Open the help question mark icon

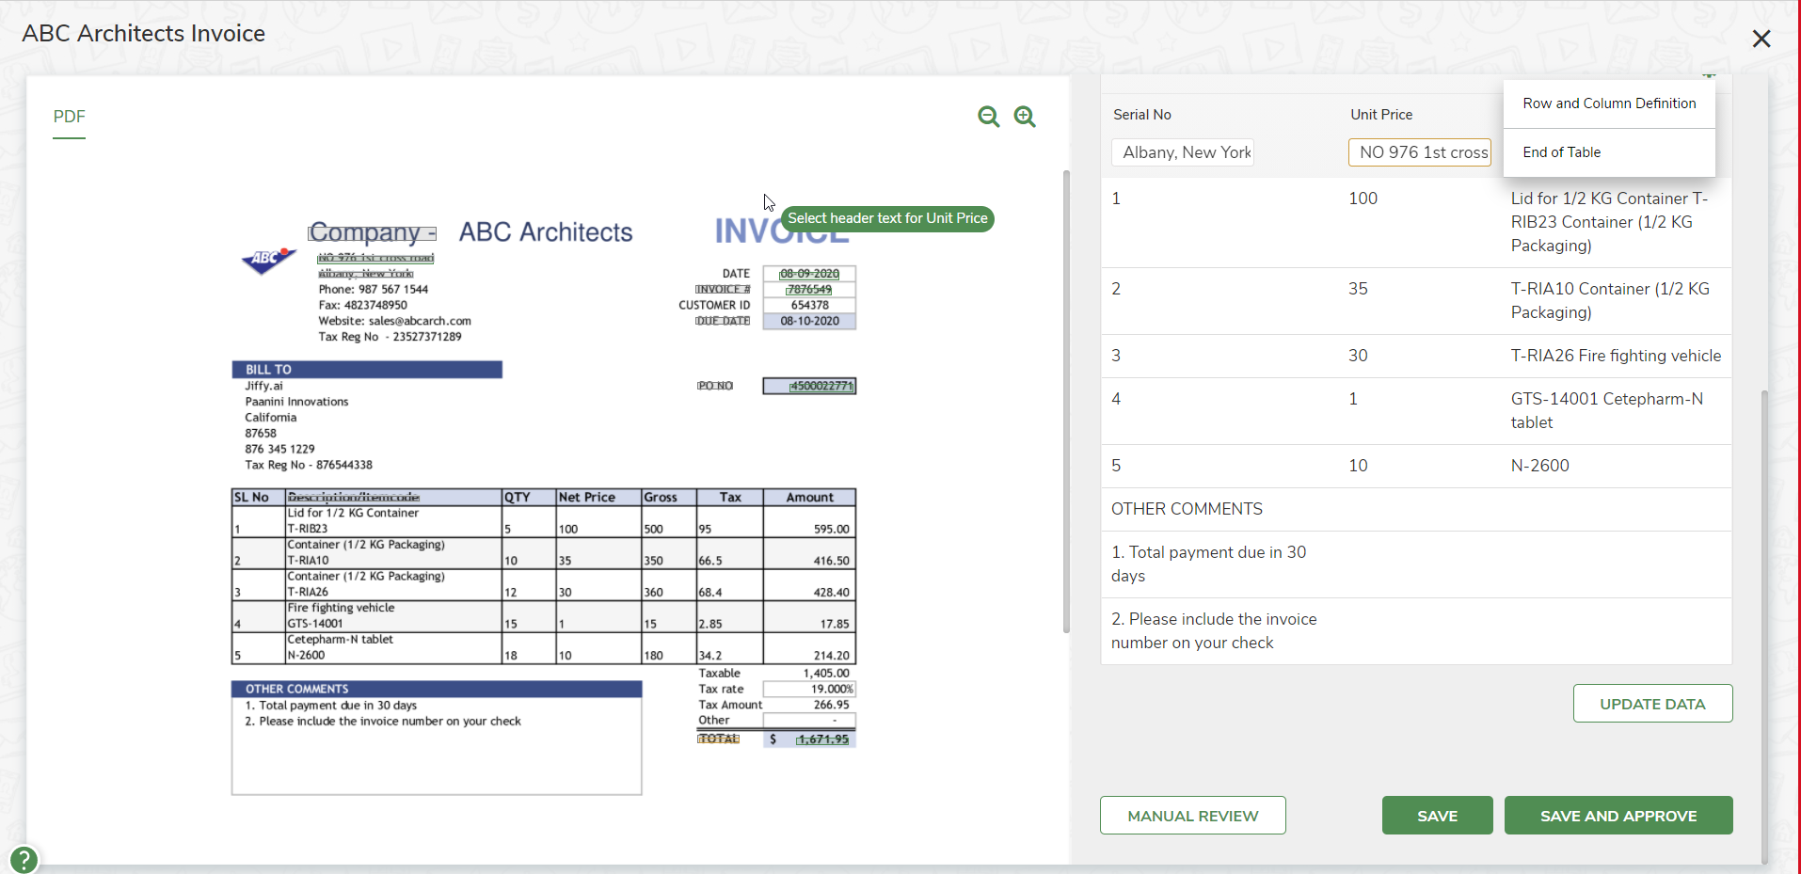point(24,859)
